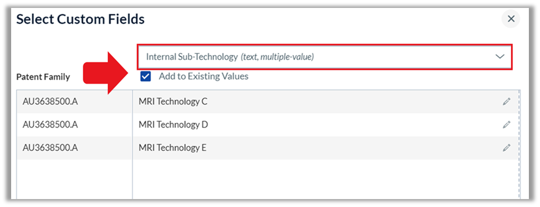Viewport: 540px width, 207px height.
Task: Click the Select Custom Fields title
Action: coord(80,20)
